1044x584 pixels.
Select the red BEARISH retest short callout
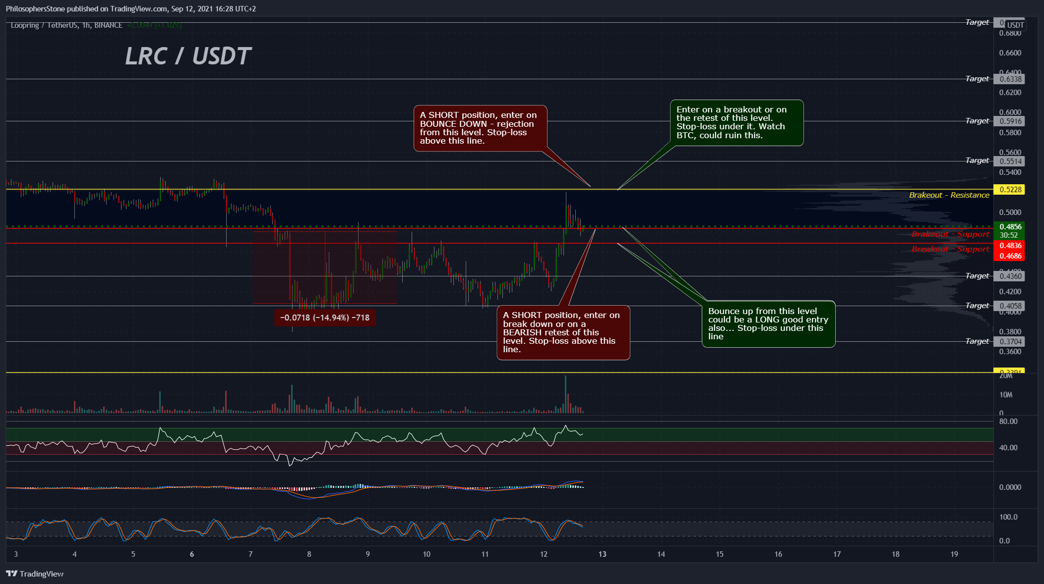click(x=563, y=332)
